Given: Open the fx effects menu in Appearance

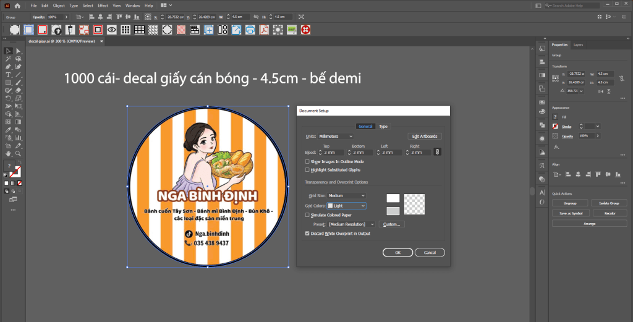Looking at the screenshot, I should point(556,147).
